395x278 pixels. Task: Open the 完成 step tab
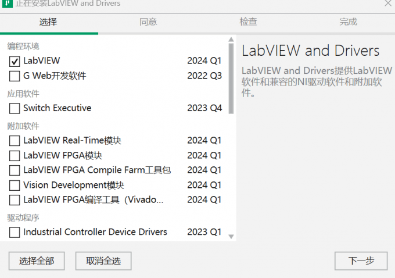(348, 22)
